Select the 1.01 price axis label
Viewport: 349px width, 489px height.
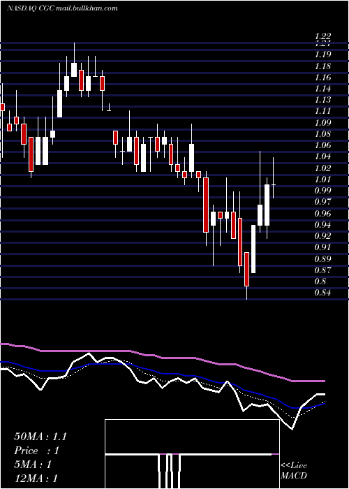[x=322, y=180]
